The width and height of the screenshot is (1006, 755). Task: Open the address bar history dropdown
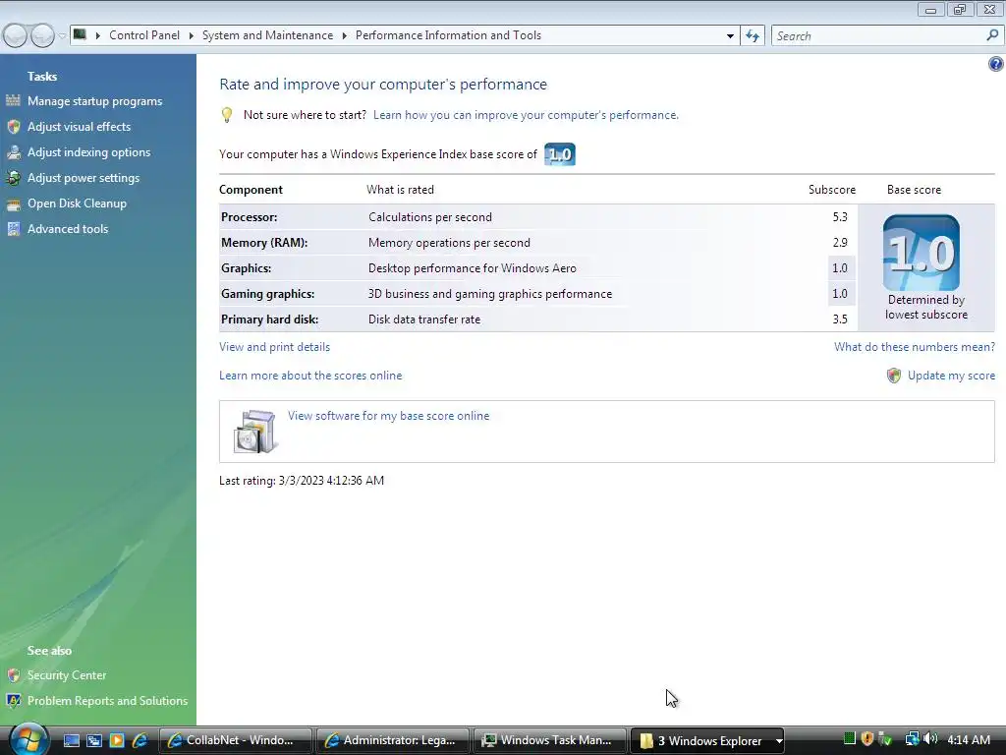click(730, 36)
